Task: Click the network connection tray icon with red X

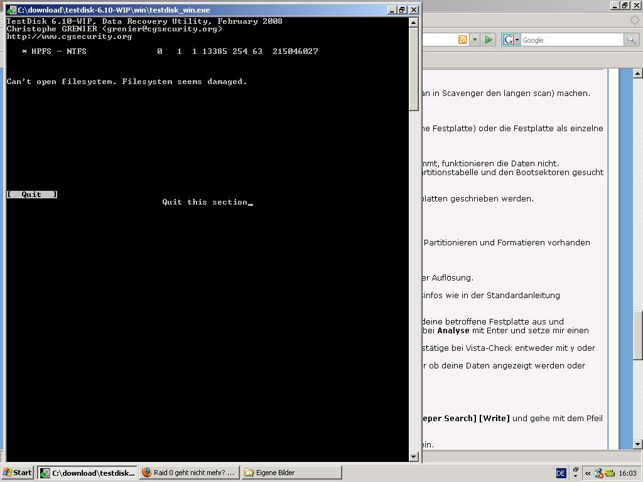Action: click(x=598, y=473)
